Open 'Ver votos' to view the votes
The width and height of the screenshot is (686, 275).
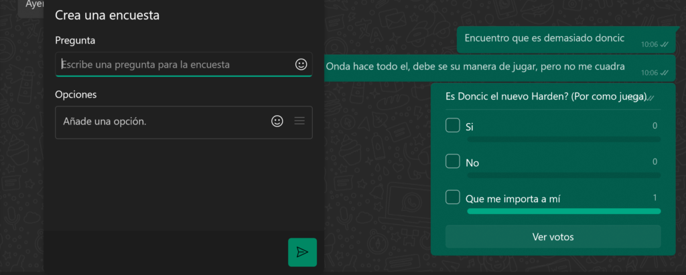(x=553, y=237)
